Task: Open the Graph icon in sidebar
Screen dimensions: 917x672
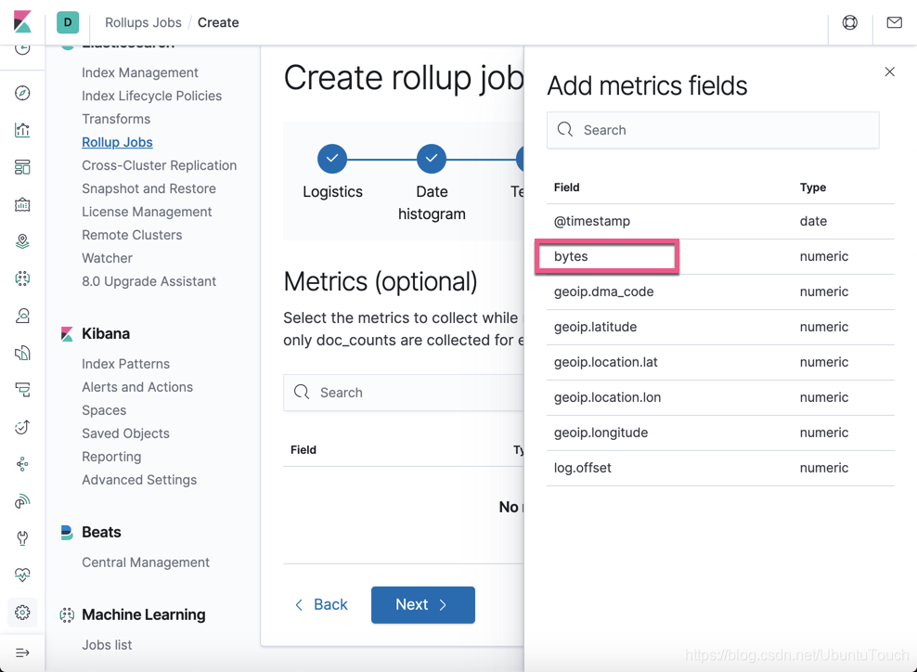Action: [x=22, y=464]
